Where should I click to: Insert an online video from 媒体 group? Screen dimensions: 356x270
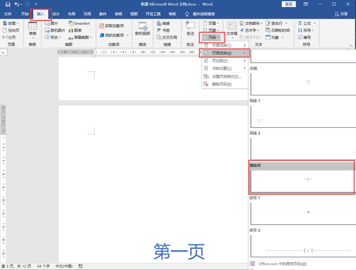pyautogui.click(x=142, y=30)
